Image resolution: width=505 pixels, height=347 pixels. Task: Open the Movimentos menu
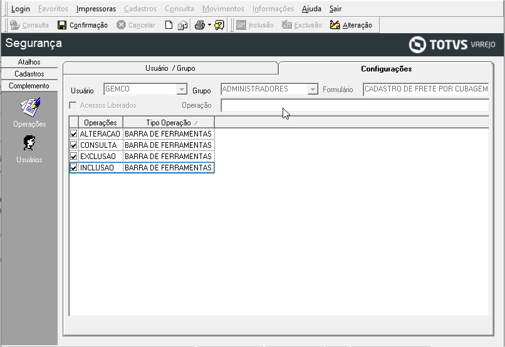tap(223, 9)
